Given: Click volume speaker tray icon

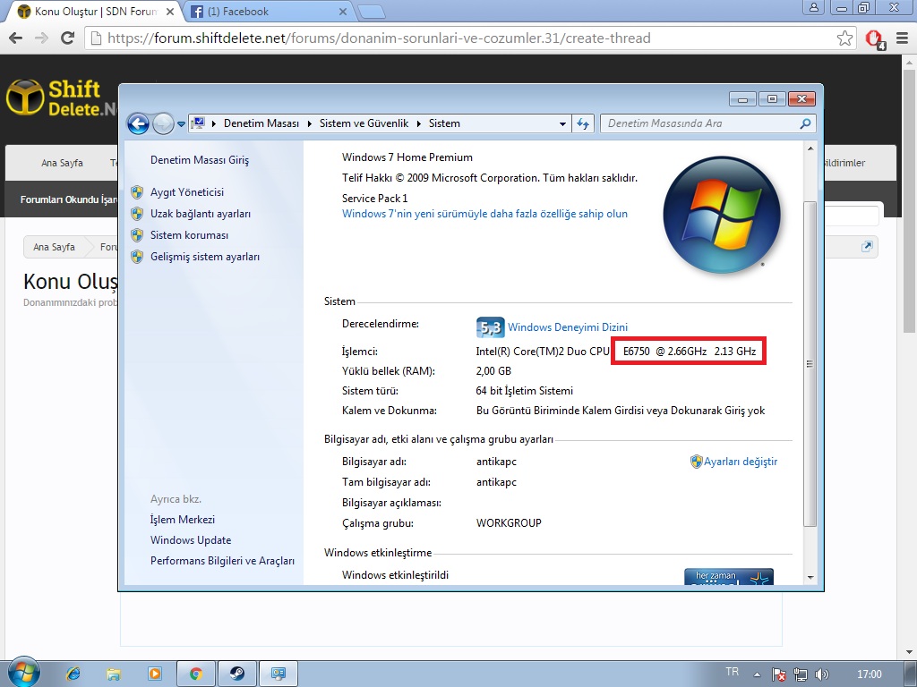Looking at the screenshot, I should [x=821, y=674].
